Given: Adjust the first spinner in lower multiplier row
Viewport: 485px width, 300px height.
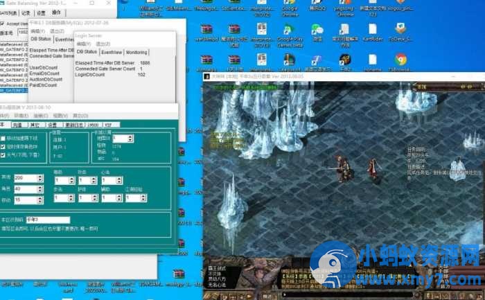Looking at the screenshot, I should (x=64, y=197).
